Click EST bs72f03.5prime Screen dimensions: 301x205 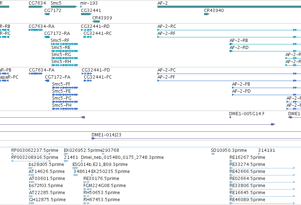46,186
